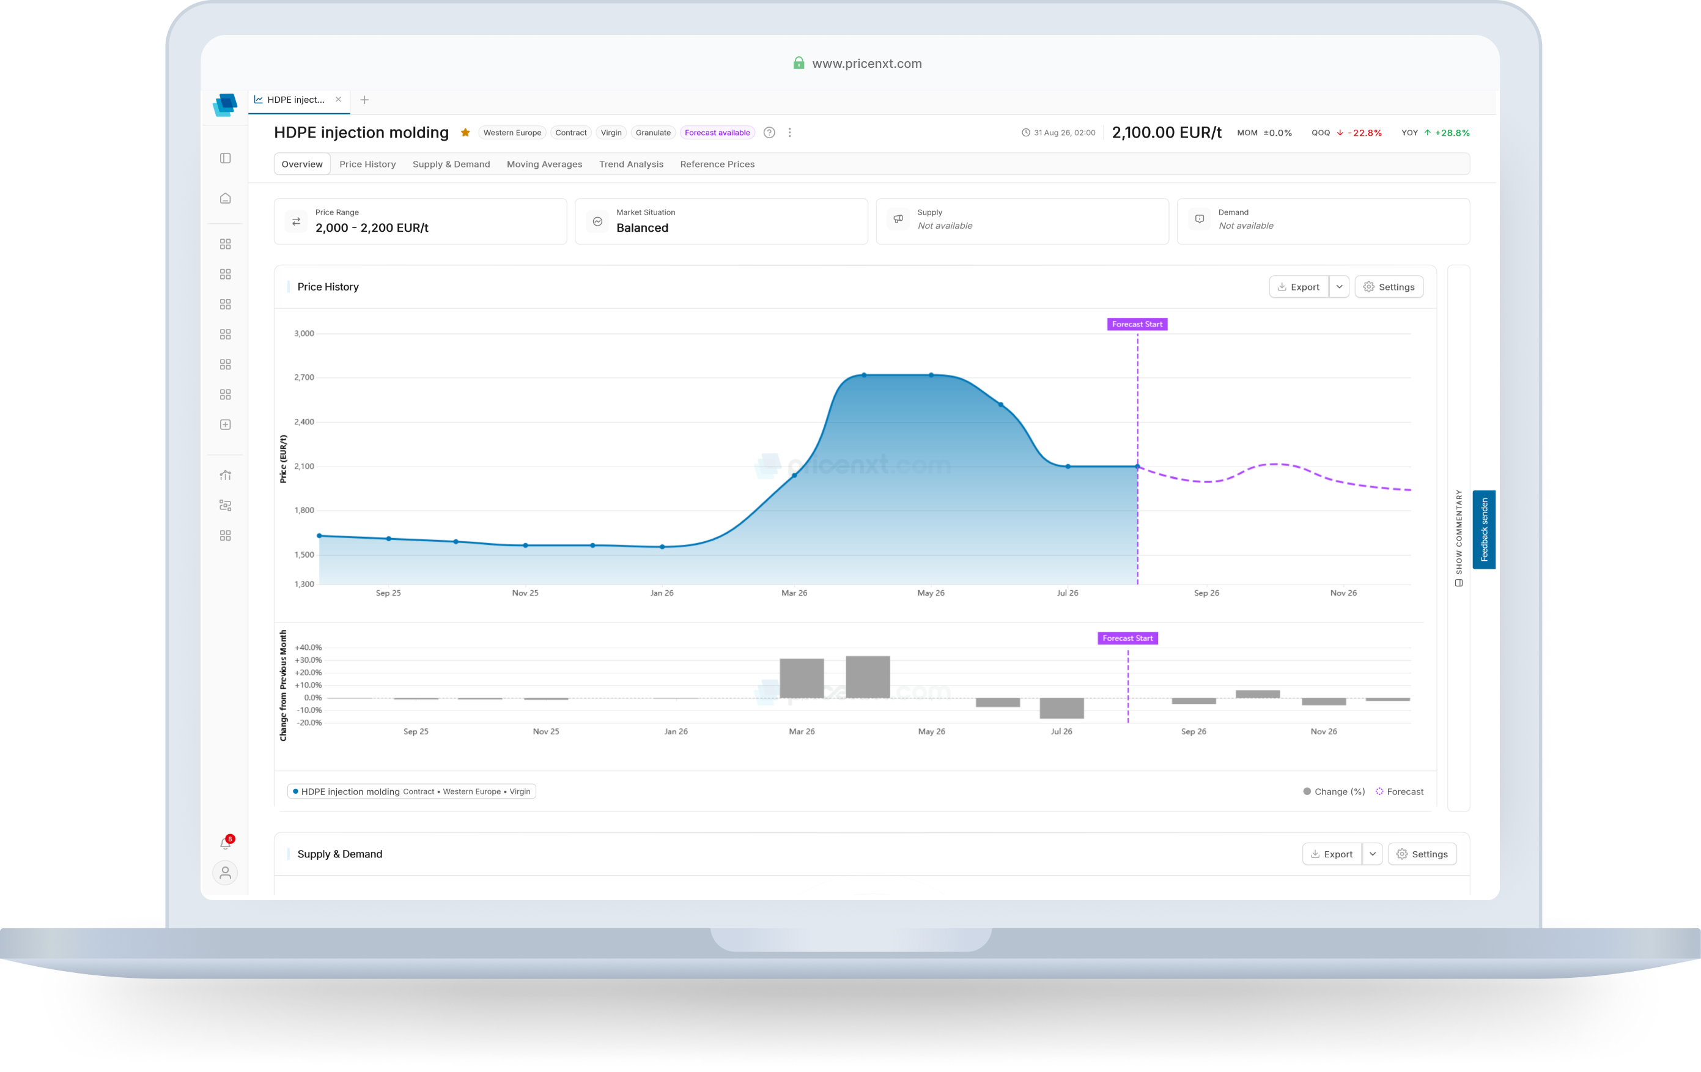Open Settings in Price History panel
The image size is (1701, 1072).
pos(1389,287)
